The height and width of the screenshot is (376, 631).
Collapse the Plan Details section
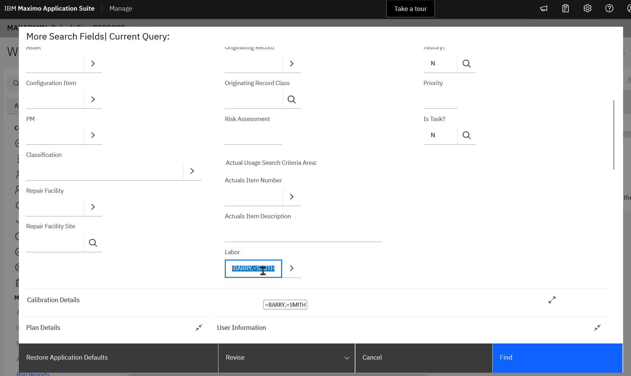point(199,327)
